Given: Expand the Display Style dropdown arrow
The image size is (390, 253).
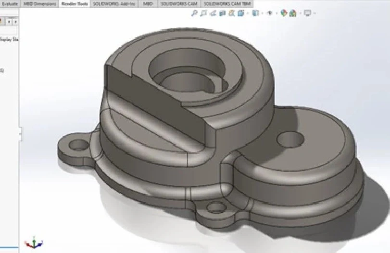Looking at the screenshot, I should pos(262,13).
